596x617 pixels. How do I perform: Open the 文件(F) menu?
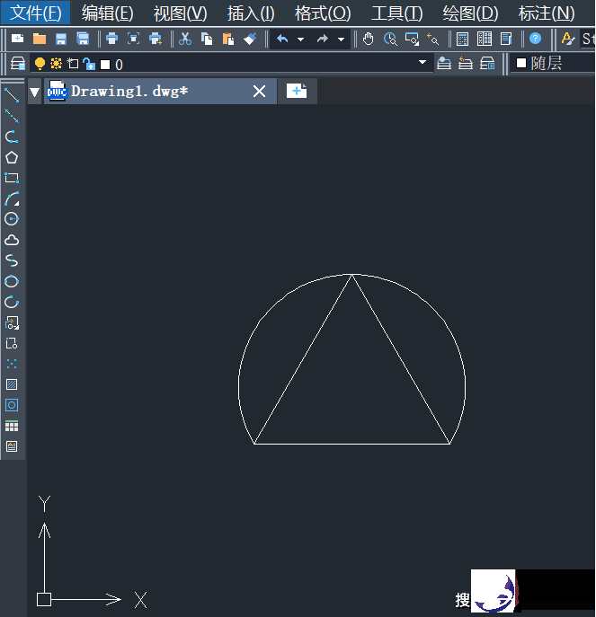coord(35,13)
